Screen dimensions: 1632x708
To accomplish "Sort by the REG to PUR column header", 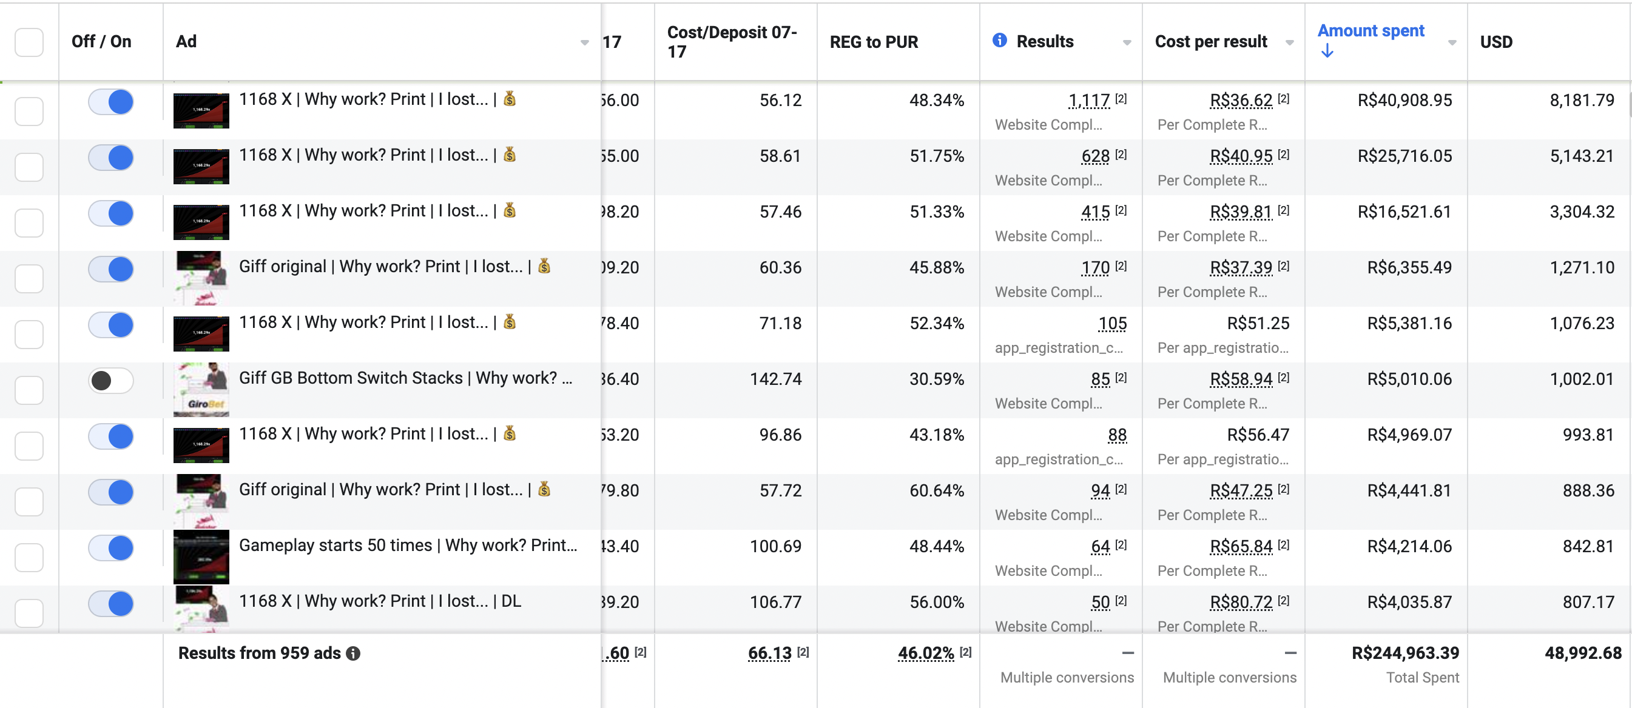I will (x=873, y=42).
